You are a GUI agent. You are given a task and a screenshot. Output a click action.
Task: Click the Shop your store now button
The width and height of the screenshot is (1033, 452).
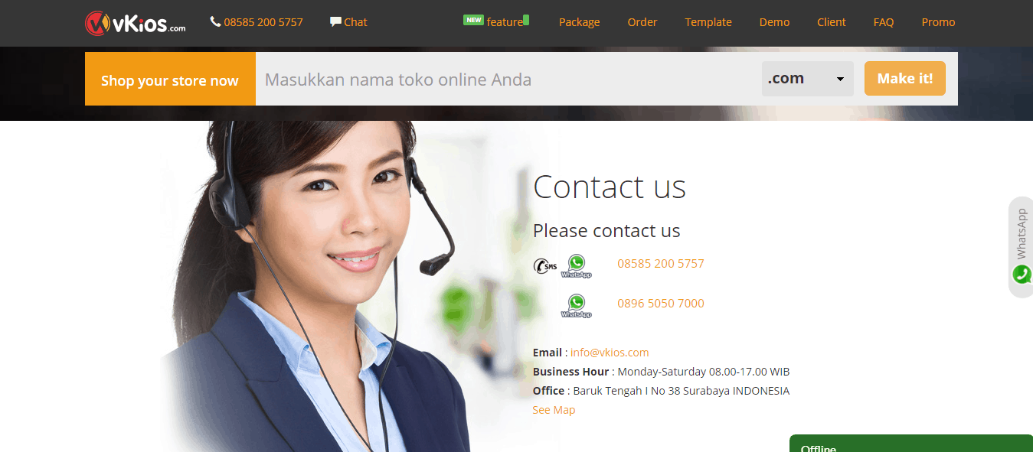[170, 79]
